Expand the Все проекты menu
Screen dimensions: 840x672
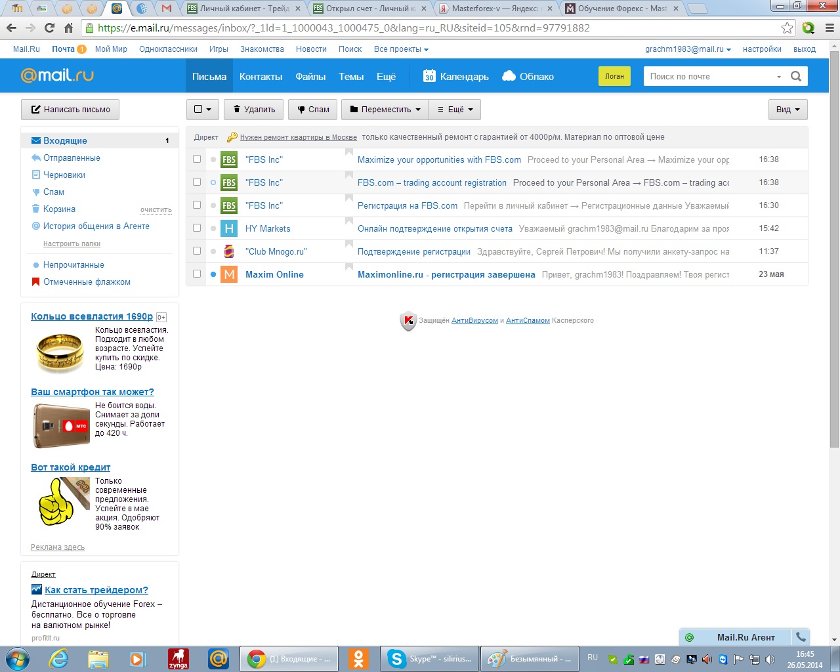coord(401,49)
